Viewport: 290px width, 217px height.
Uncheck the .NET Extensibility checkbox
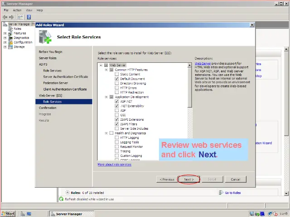click(x=117, y=106)
